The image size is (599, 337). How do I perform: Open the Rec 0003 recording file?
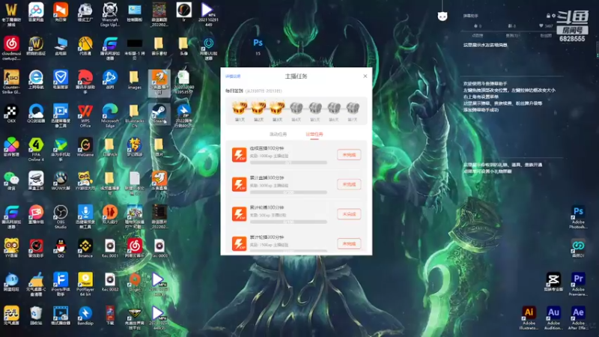(159, 248)
